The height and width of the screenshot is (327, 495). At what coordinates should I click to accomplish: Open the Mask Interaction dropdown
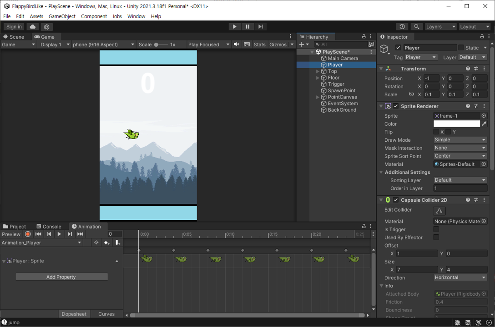(x=460, y=148)
